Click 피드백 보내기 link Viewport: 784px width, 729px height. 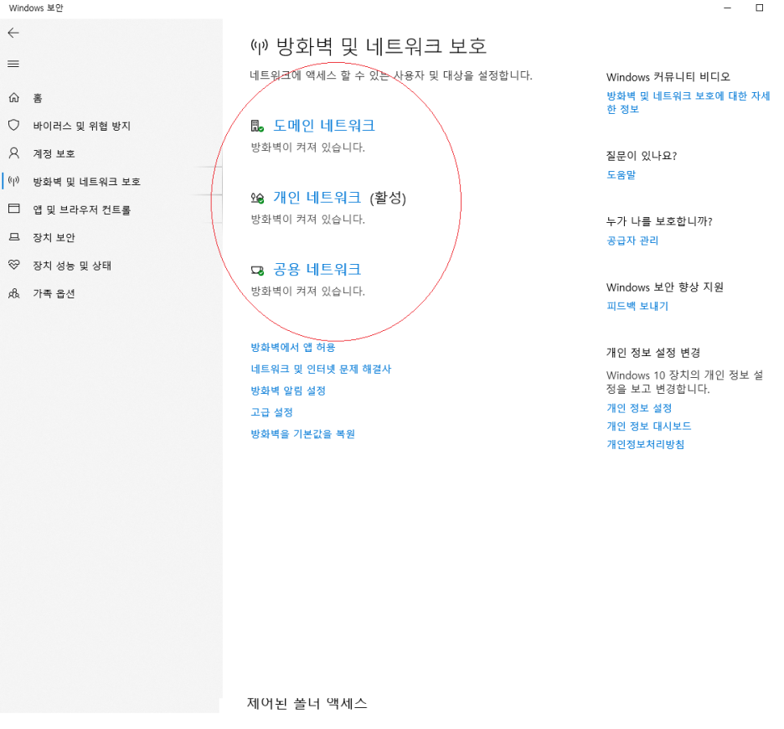[x=637, y=306]
